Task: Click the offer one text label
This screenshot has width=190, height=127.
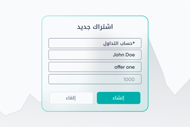Action: 125,67
